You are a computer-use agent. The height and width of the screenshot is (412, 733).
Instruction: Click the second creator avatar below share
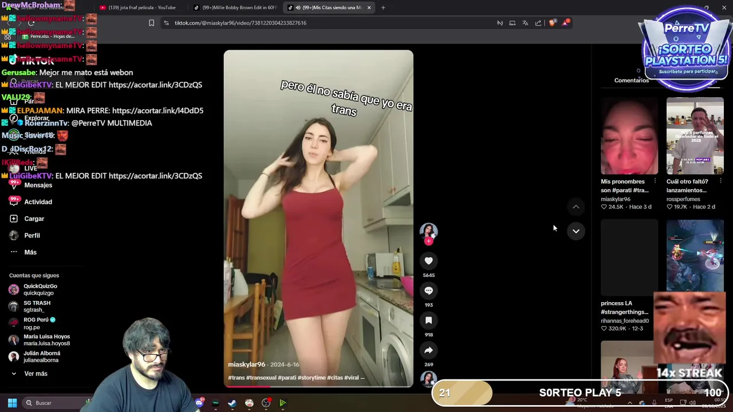pyautogui.click(x=428, y=378)
